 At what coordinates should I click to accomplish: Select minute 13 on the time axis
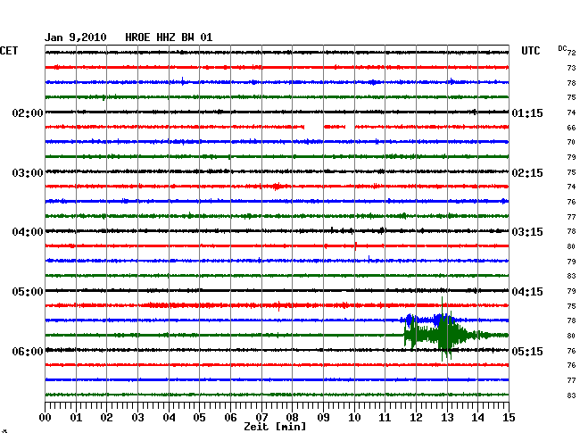[x=447, y=418]
